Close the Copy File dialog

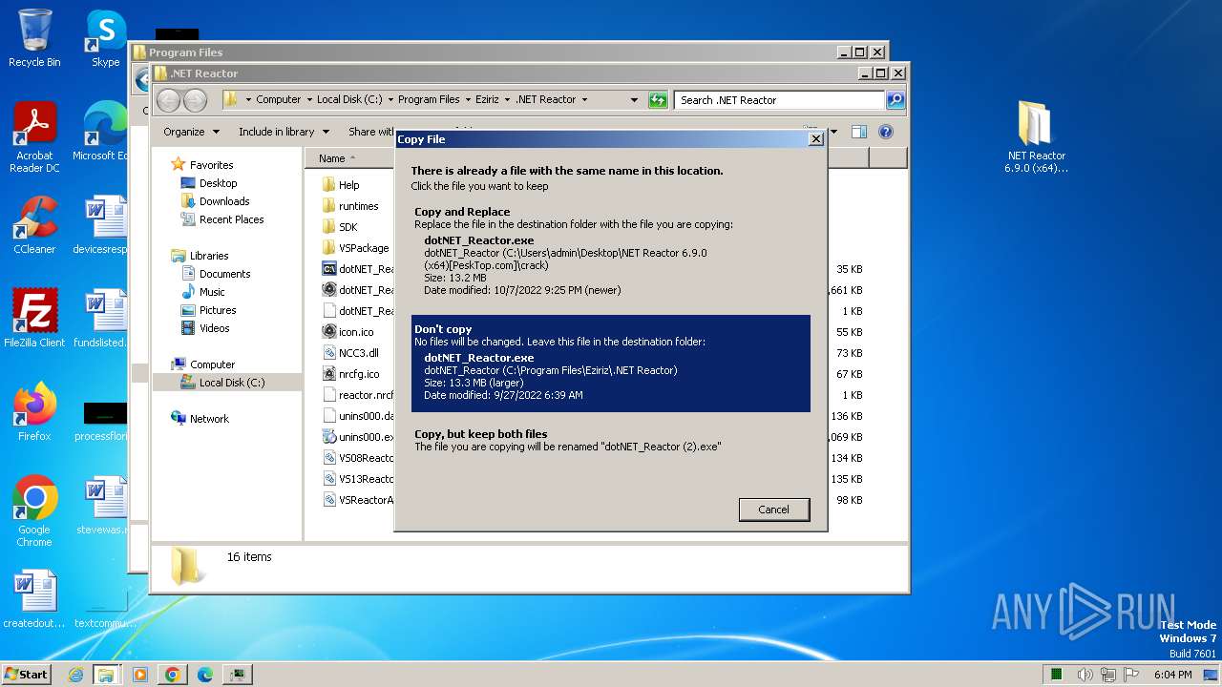pos(815,139)
